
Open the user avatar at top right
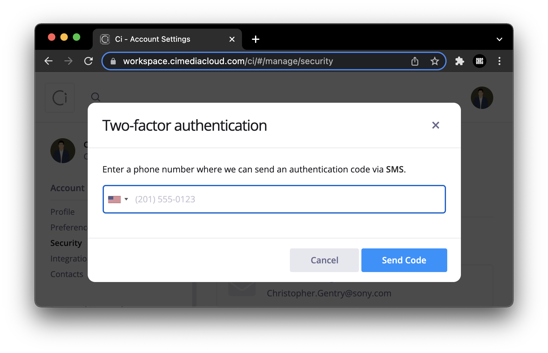pyautogui.click(x=482, y=98)
